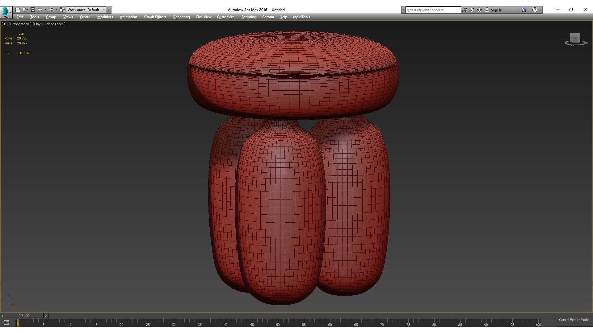Undo the last action
This screenshot has width=593, height=333.
pos(40,10)
